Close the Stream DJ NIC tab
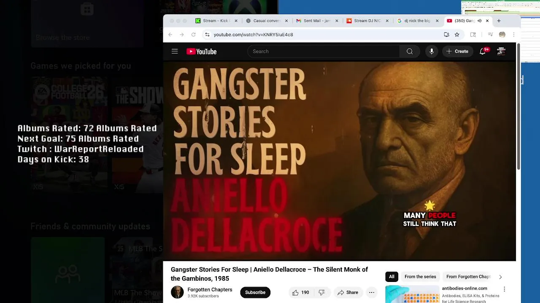The width and height of the screenshot is (540, 303). 387,21
